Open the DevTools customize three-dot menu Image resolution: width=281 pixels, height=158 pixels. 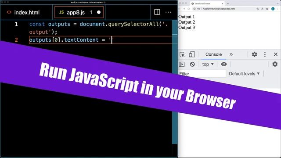coord(265,54)
